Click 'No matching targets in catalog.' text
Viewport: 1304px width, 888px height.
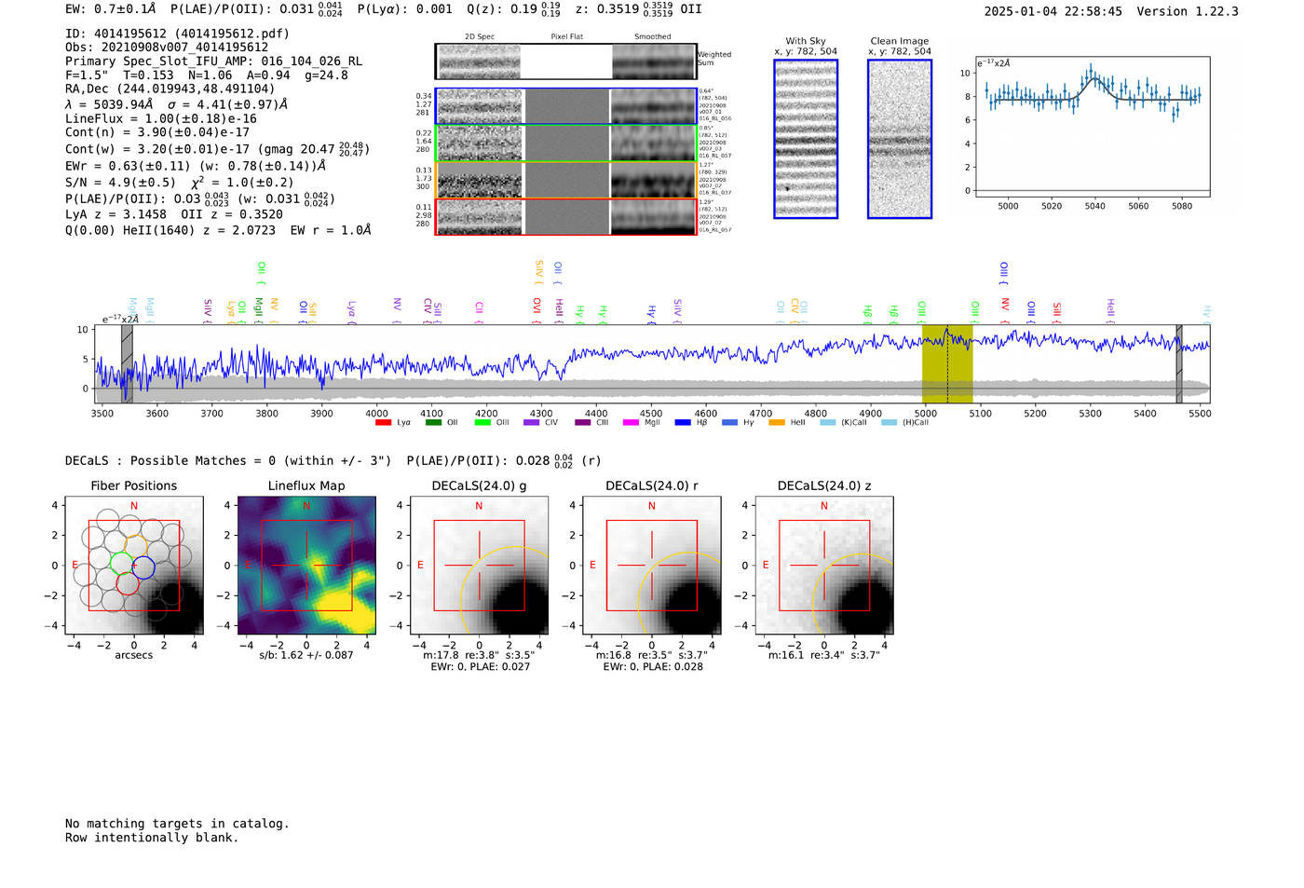(x=177, y=824)
